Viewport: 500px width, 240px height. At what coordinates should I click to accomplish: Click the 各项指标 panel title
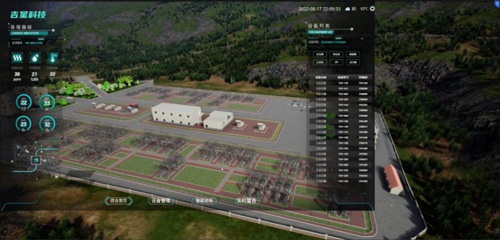tap(21, 27)
